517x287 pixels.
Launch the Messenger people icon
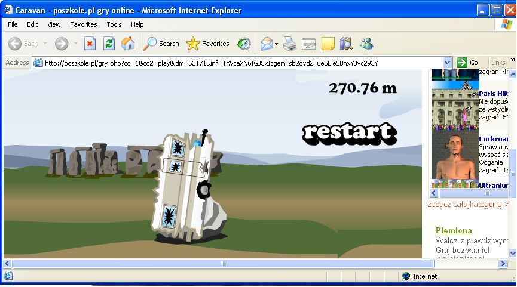pos(366,44)
